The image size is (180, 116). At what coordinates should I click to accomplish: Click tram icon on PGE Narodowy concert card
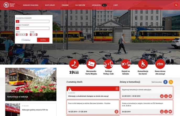[166, 112]
